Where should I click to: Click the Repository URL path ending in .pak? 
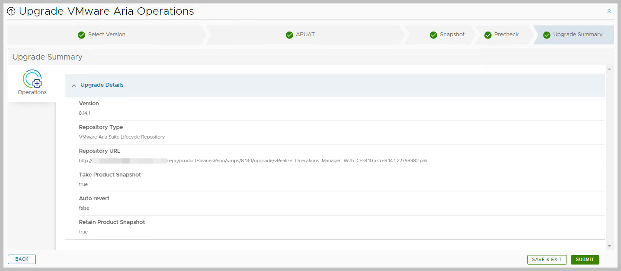tap(253, 161)
